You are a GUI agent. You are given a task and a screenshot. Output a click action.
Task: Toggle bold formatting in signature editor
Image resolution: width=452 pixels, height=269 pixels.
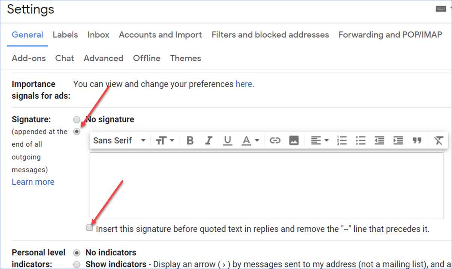click(x=190, y=140)
